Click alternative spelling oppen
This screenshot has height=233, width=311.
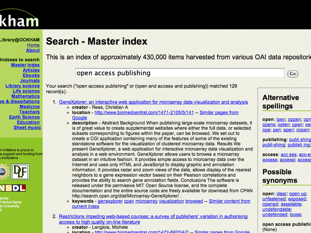(x=294, y=119)
